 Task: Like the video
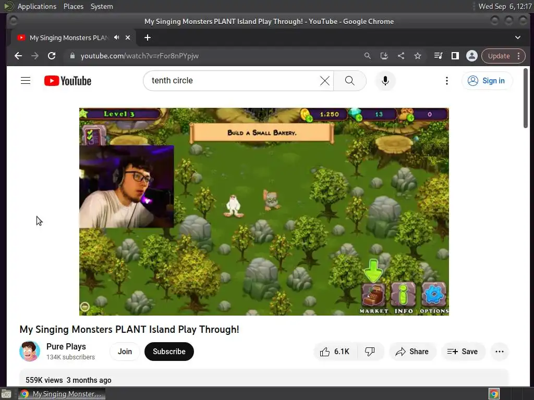coord(335,352)
